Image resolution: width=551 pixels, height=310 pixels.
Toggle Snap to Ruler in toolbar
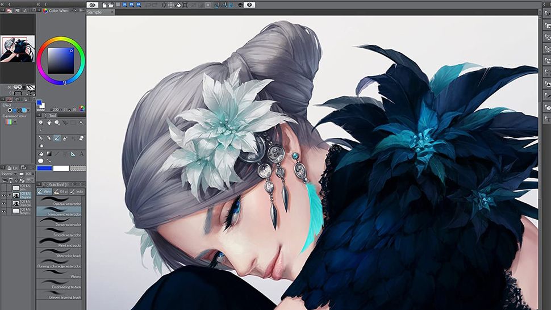pyautogui.click(x=216, y=5)
